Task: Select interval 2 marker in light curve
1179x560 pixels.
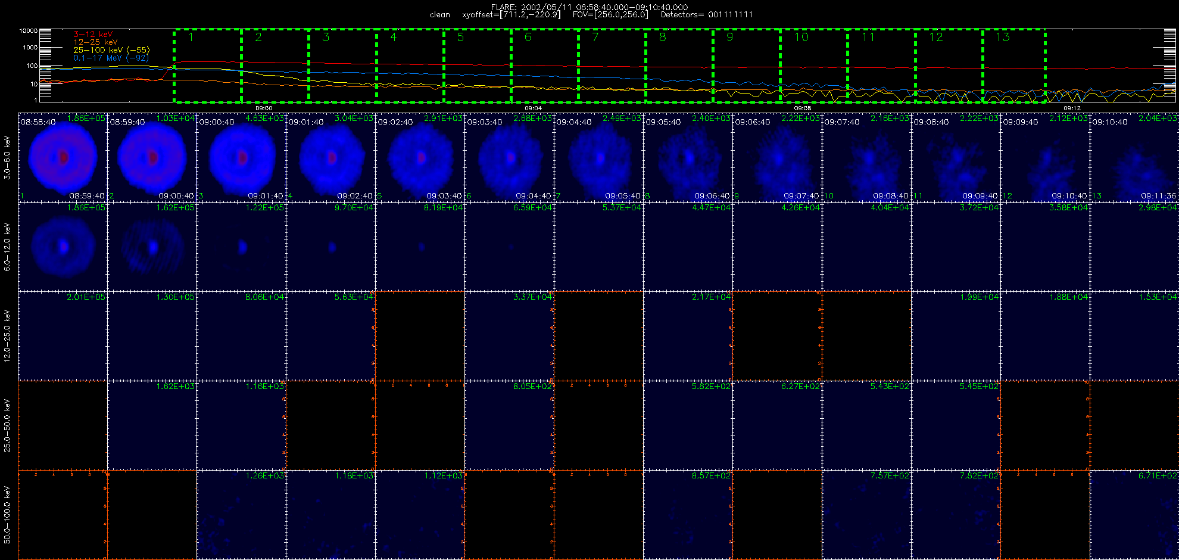Action: pos(258,37)
